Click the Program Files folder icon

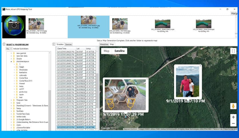pos(14,100)
